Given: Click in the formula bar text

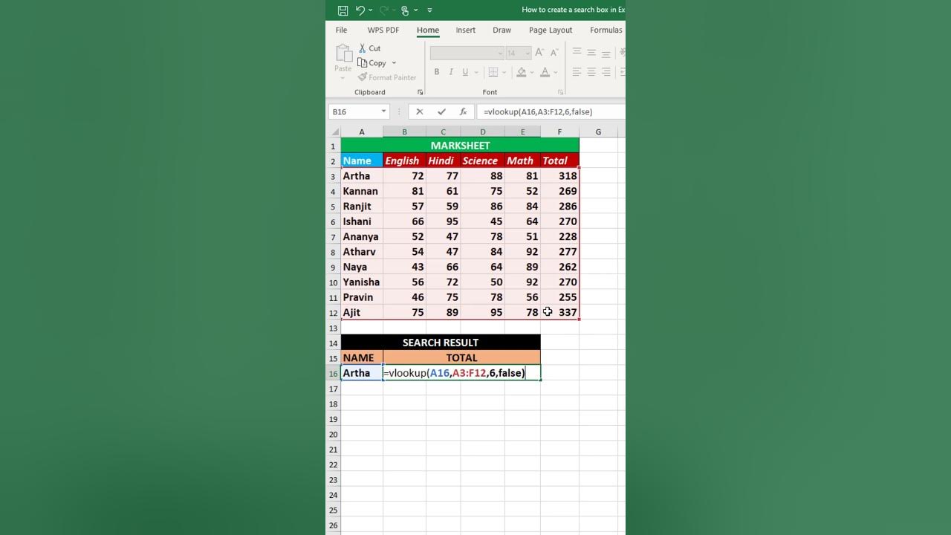Looking at the screenshot, I should (x=538, y=111).
